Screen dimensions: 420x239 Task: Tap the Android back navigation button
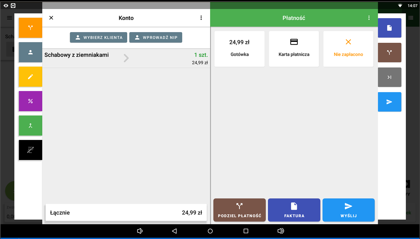[x=174, y=231]
